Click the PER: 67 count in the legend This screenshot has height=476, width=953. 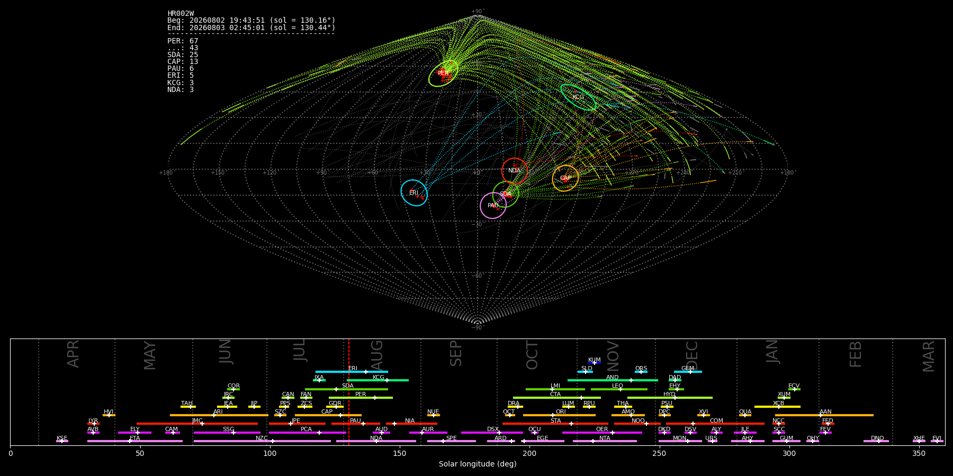pos(183,41)
